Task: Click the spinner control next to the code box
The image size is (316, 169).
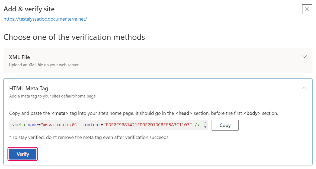Action: pyautogui.click(x=205, y=125)
